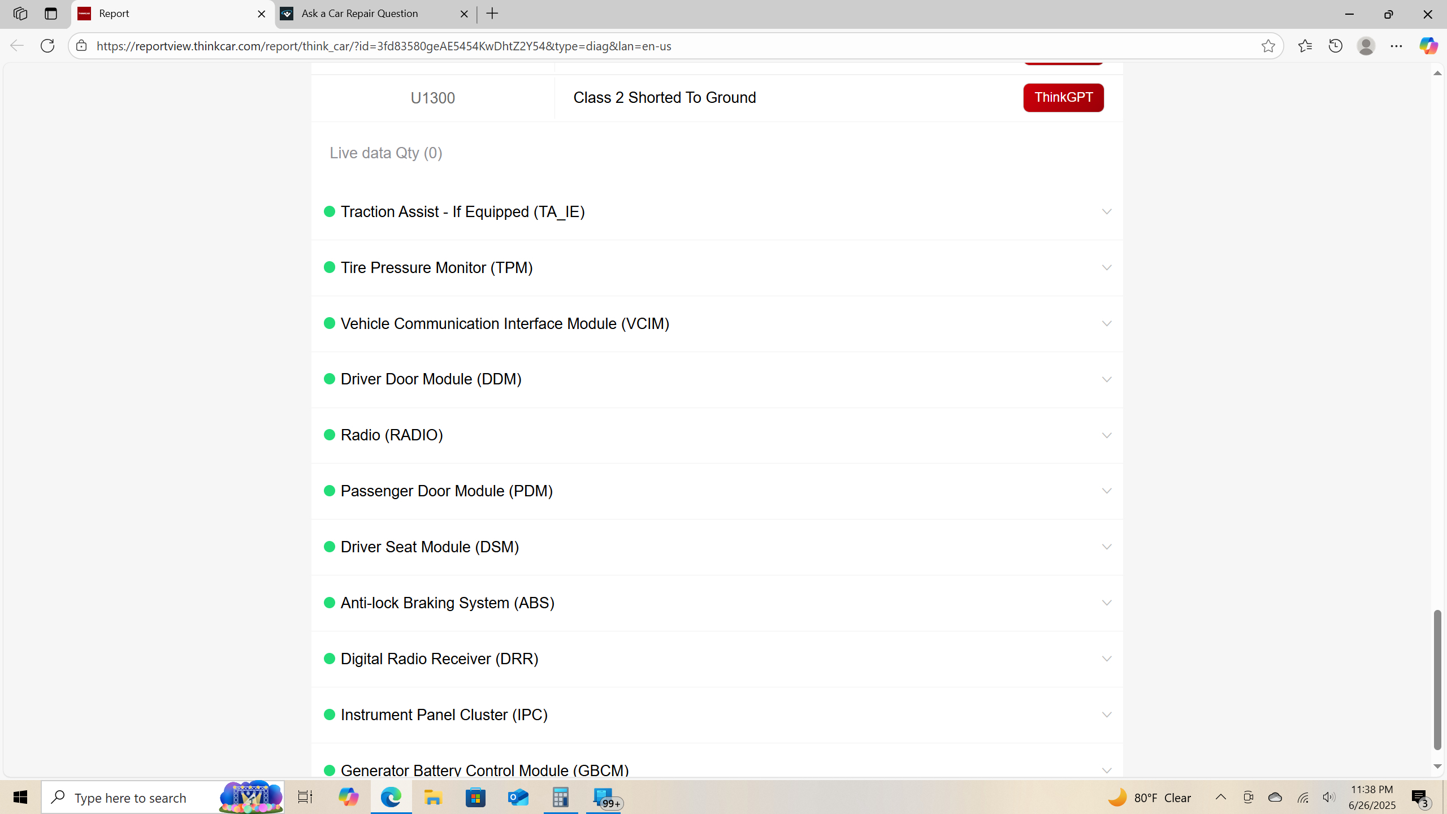View site information lock icon
Viewport: 1447px width, 814px height.
pos(82,46)
